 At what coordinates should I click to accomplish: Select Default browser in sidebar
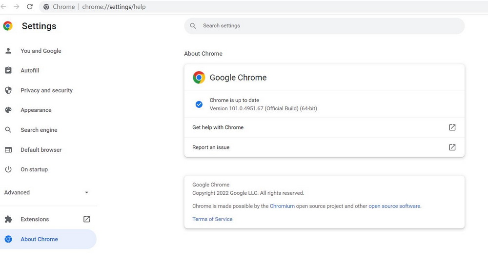[41, 150]
